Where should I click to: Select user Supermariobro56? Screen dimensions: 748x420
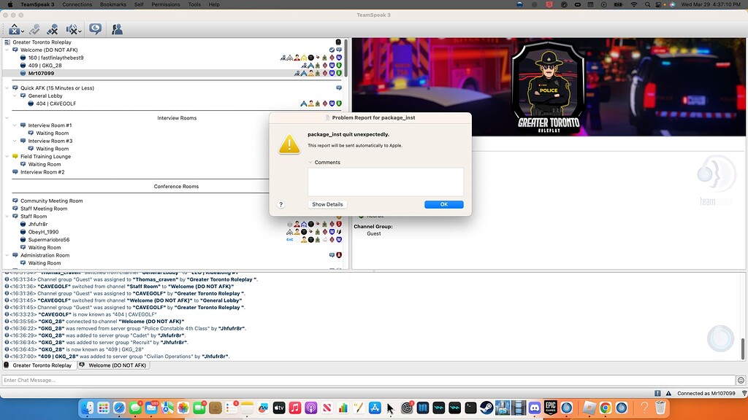[49, 239]
